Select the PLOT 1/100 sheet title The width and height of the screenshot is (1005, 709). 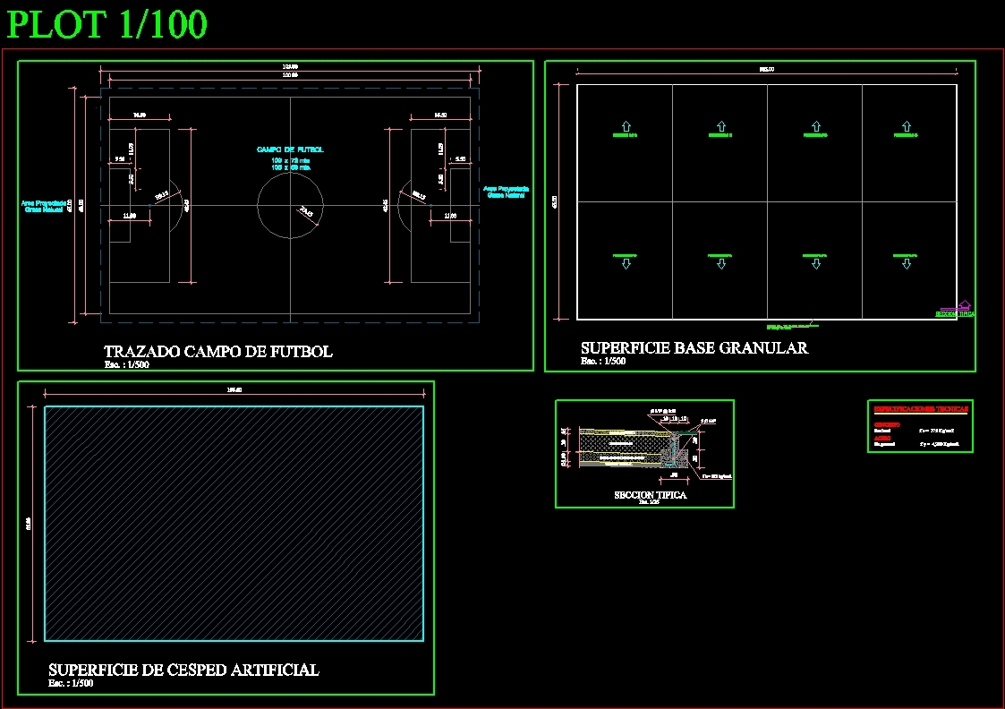click(106, 24)
